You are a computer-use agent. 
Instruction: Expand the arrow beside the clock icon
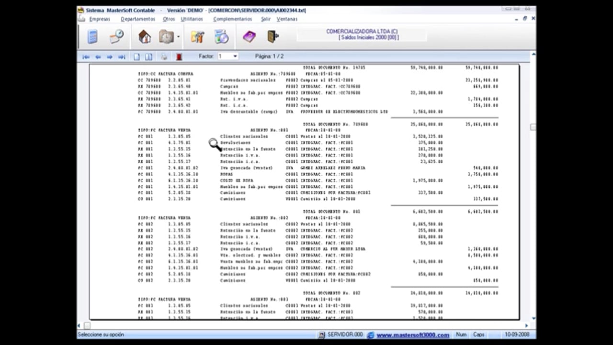point(178,37)
